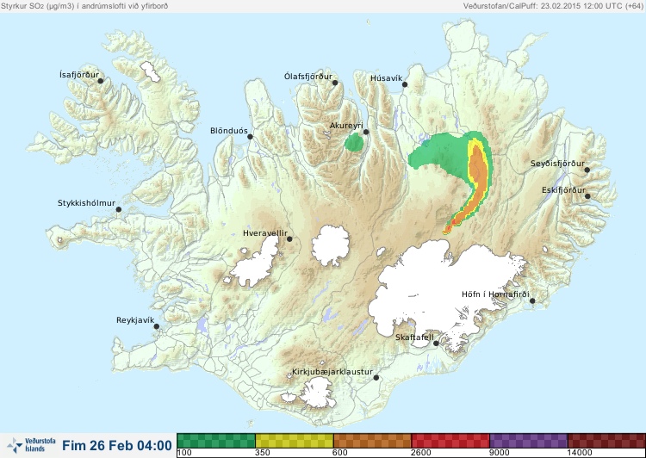Click the 'Blönduós' label
Screen dimensions: 646x458
point(228,131)
